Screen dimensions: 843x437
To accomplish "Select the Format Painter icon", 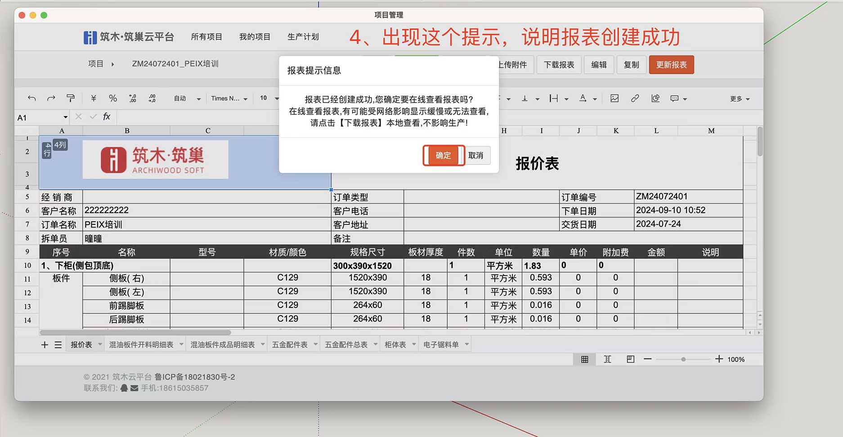I will pyautogui.click(x=71, y=98).
